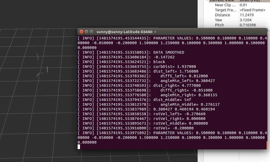Click the 'rotVel_right= 0.000000' terminal line

click(179, 119)
